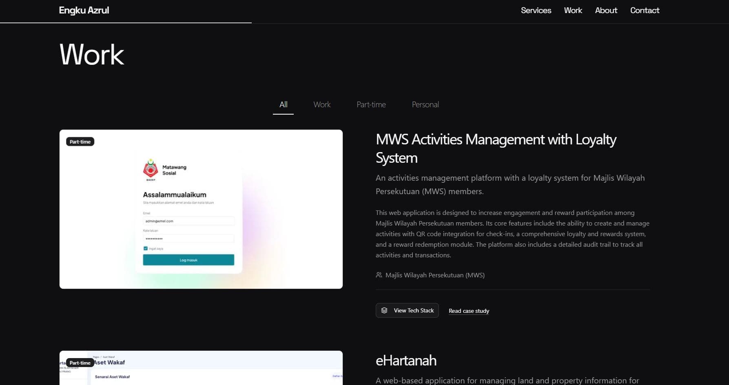
Task: Filter projects by the Personal tab
Action: pyautogui.click(x=425, y=105)
